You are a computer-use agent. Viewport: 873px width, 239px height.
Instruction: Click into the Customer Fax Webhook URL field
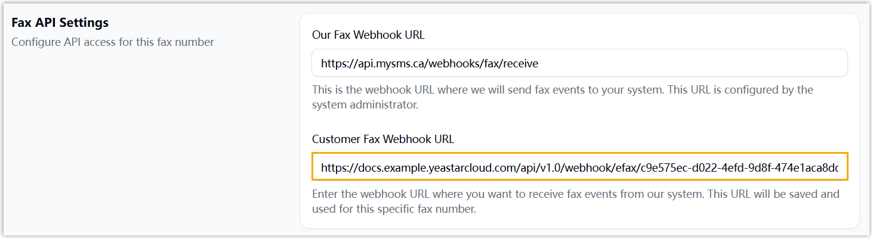click(x=579, y=168)
